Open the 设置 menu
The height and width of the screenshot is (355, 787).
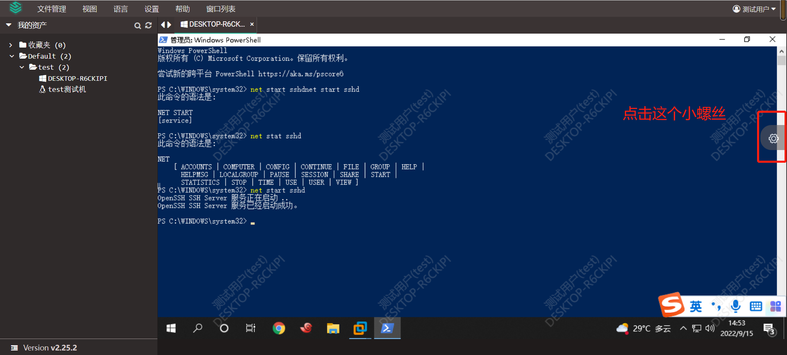tap(152, 9)
